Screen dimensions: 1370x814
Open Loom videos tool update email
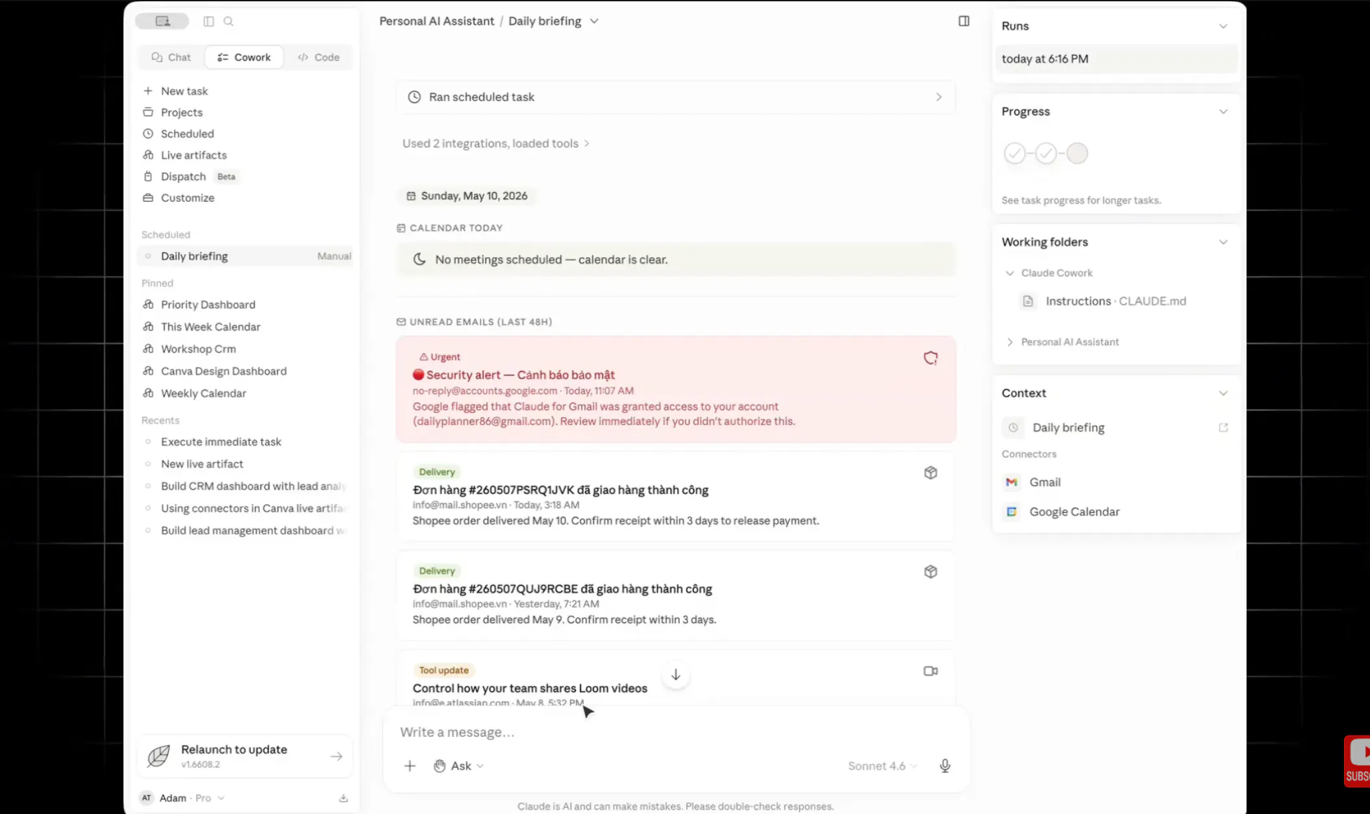[675, 678]
